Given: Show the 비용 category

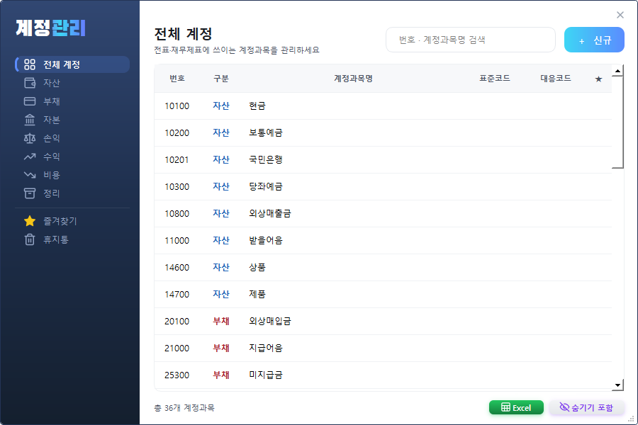Looking at the screenshot, I should coord(72,175).
